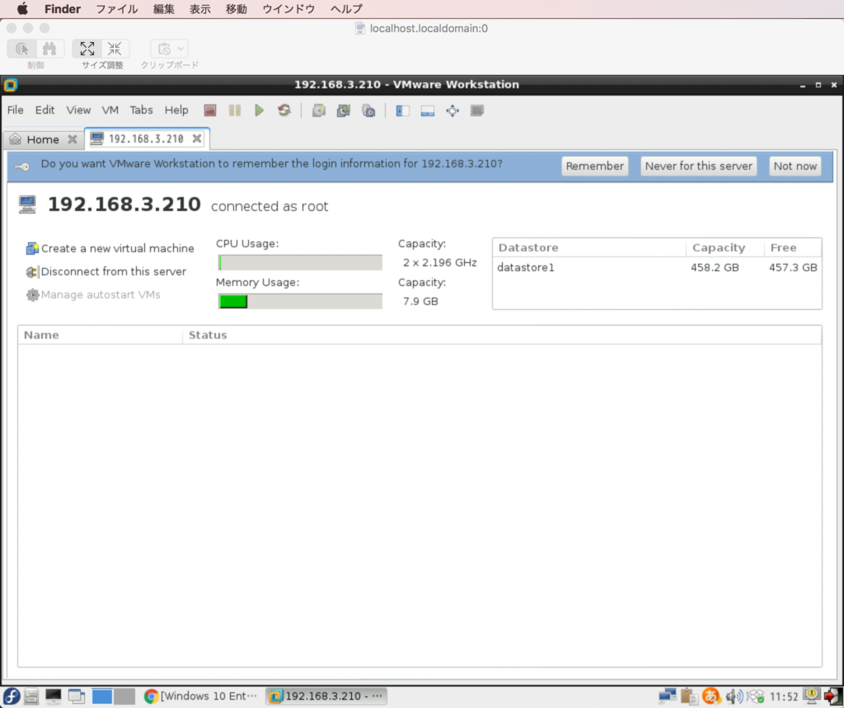Click the 192.168.3.210 taskbar window button
844x708 pixels.
click(x=326, y=696)
